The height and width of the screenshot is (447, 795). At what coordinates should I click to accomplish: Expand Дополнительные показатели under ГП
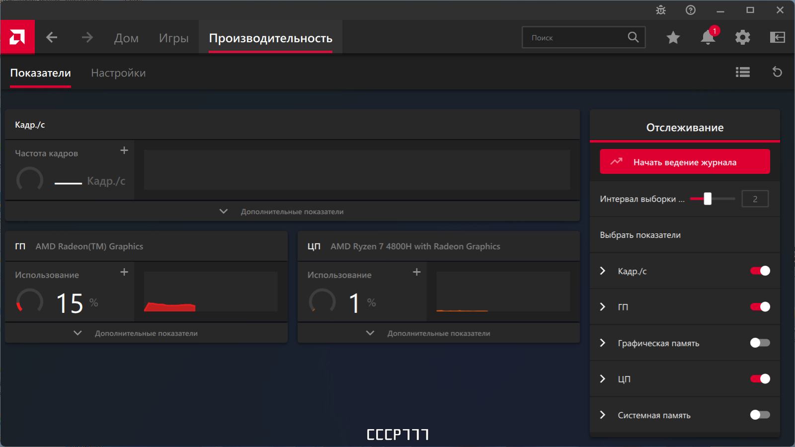coord(146,333)
